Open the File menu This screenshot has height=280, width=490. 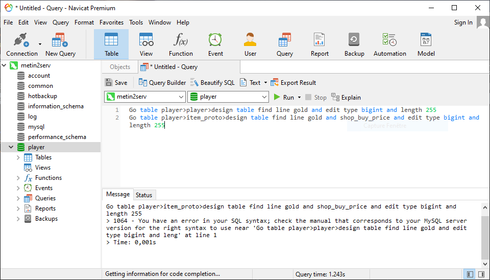(x=8, y=22)
